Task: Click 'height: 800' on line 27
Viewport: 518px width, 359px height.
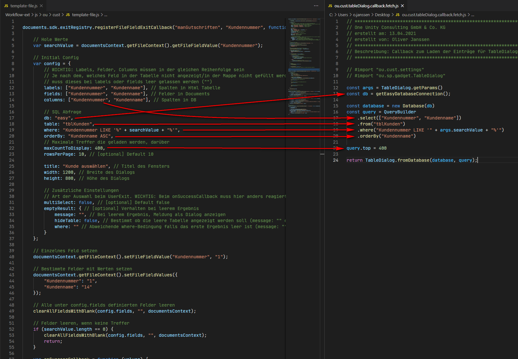Action: [x=59, y=178]
